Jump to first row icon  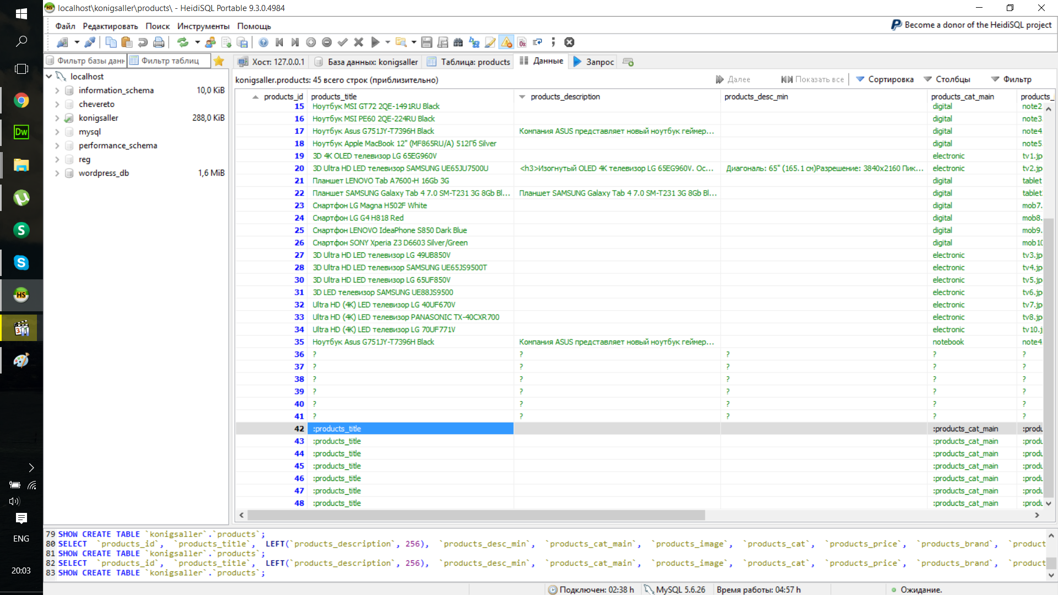pyautogui.click(x=279, y=42)
